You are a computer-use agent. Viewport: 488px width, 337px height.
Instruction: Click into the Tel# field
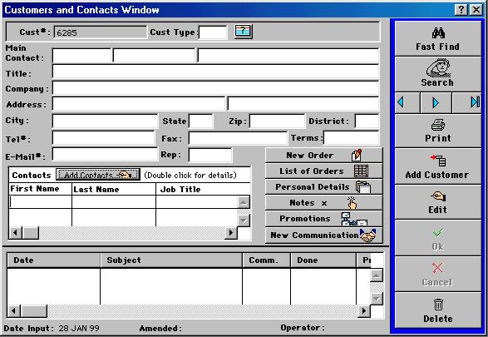pyautogui.click(x=104, y=137)
